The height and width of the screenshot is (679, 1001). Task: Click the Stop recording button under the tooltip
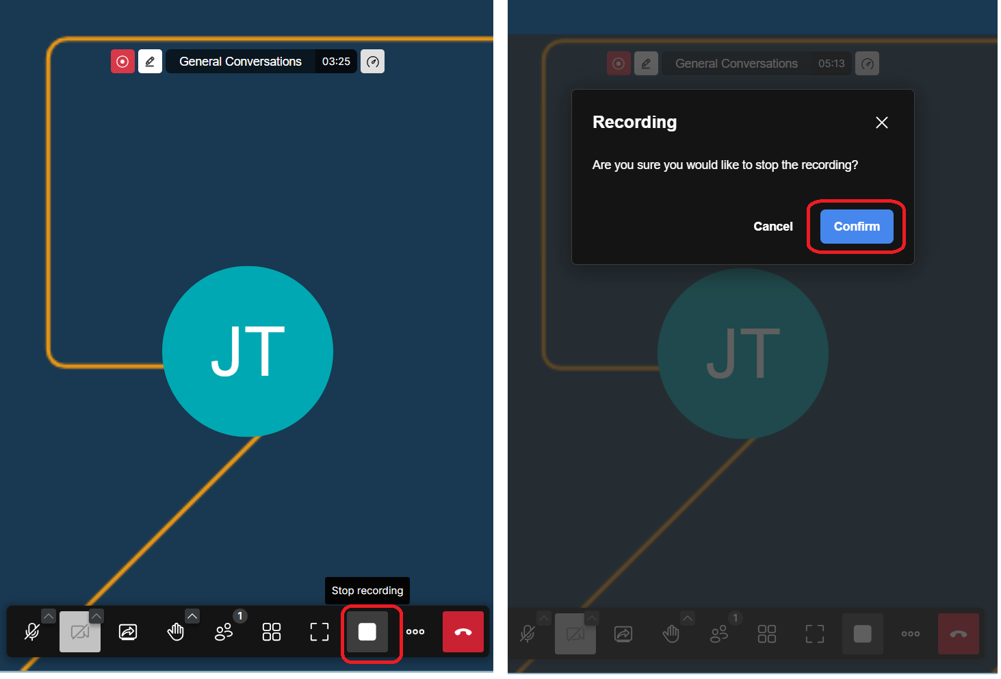pyautogui.click(x=367, y=632)
